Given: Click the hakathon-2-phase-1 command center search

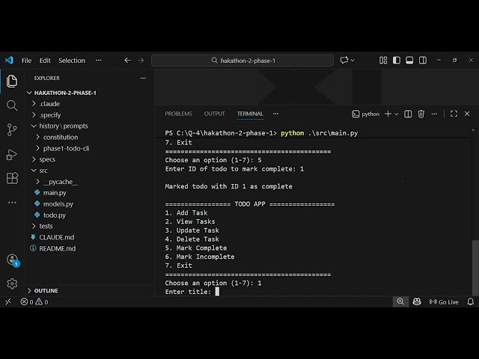Looking at the screenshot, I should click(242, 61).
